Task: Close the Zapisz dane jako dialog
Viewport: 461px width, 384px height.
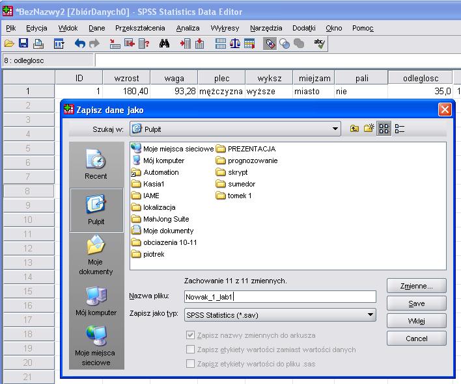Action: coord(445,110)
